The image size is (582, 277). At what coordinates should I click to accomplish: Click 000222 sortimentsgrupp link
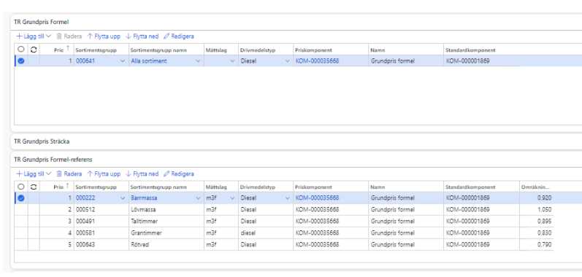coord(85,198)
